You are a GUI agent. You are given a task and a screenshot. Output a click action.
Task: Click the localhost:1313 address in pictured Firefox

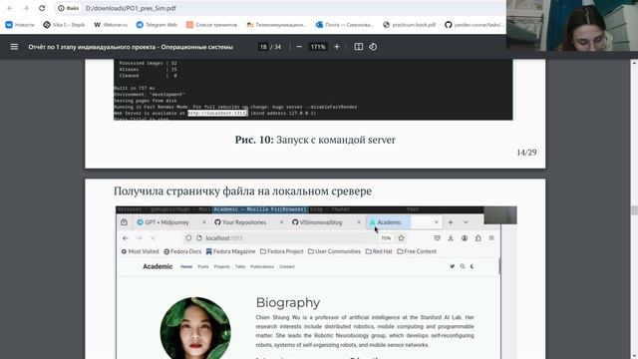pyautogui.click(x=224, y=238)
